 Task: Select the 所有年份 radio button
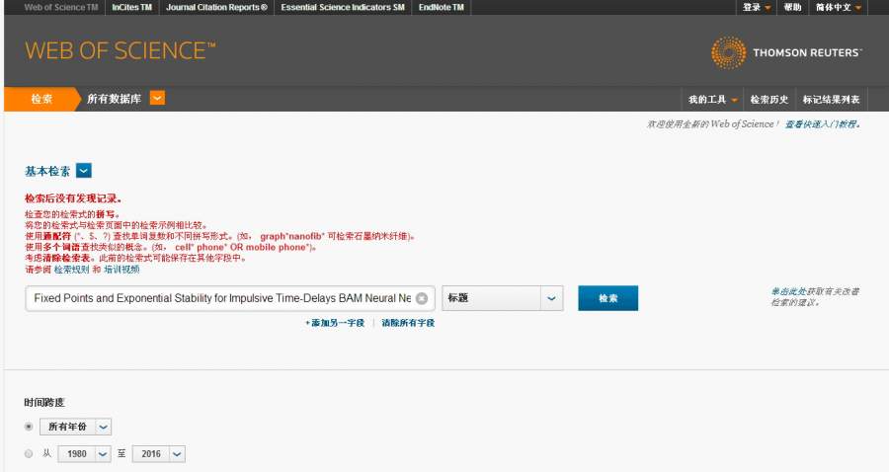[x=29, y=427]
